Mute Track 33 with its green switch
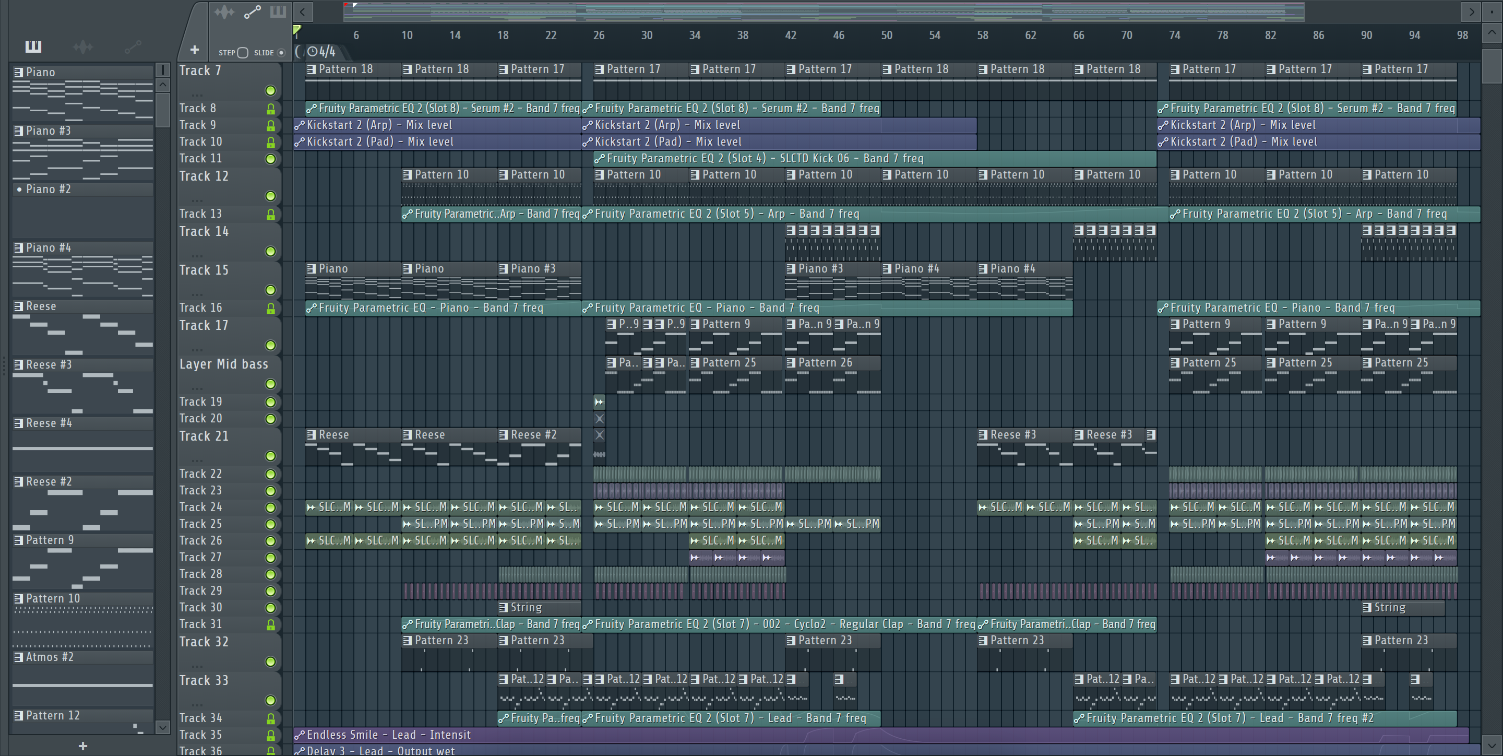 click(270, 700)
